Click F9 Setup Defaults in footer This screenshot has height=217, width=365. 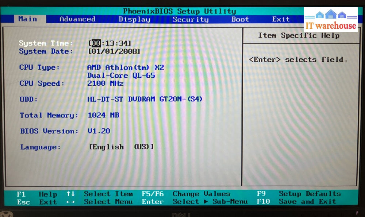coord(299,194)
